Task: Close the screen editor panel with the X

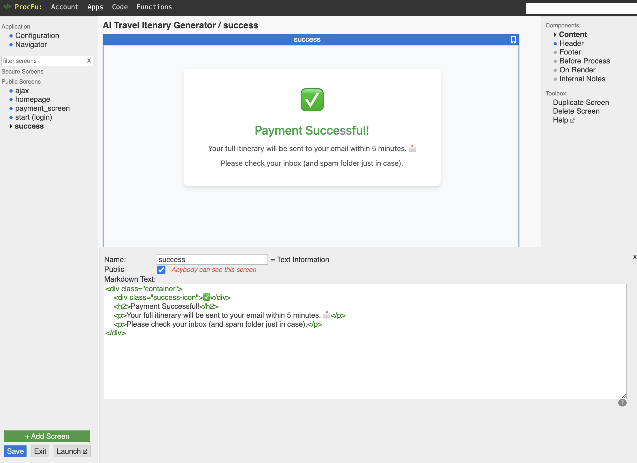Action: point(634,257)
